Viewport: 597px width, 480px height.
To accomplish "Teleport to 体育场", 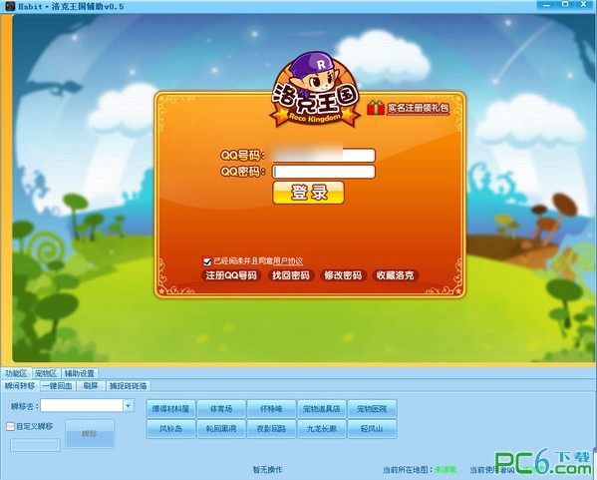I will click(x=221, y=409).
